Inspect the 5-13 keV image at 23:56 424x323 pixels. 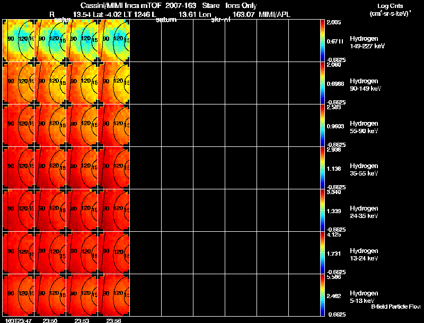(114, 295)
